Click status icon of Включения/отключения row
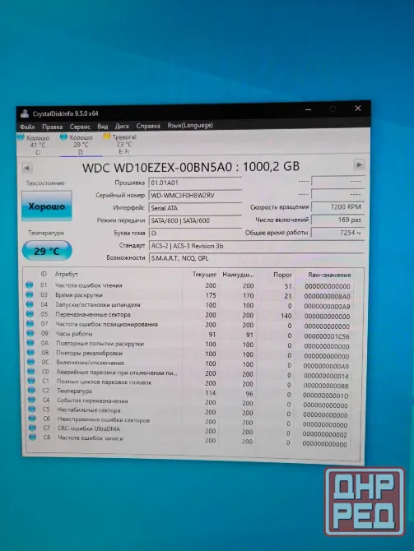 (31, 362)
